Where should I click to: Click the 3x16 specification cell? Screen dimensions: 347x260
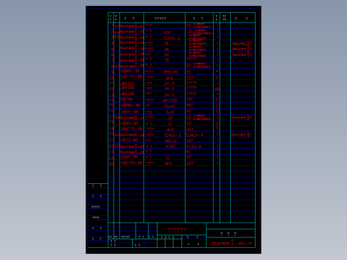(x=170, y=112)
